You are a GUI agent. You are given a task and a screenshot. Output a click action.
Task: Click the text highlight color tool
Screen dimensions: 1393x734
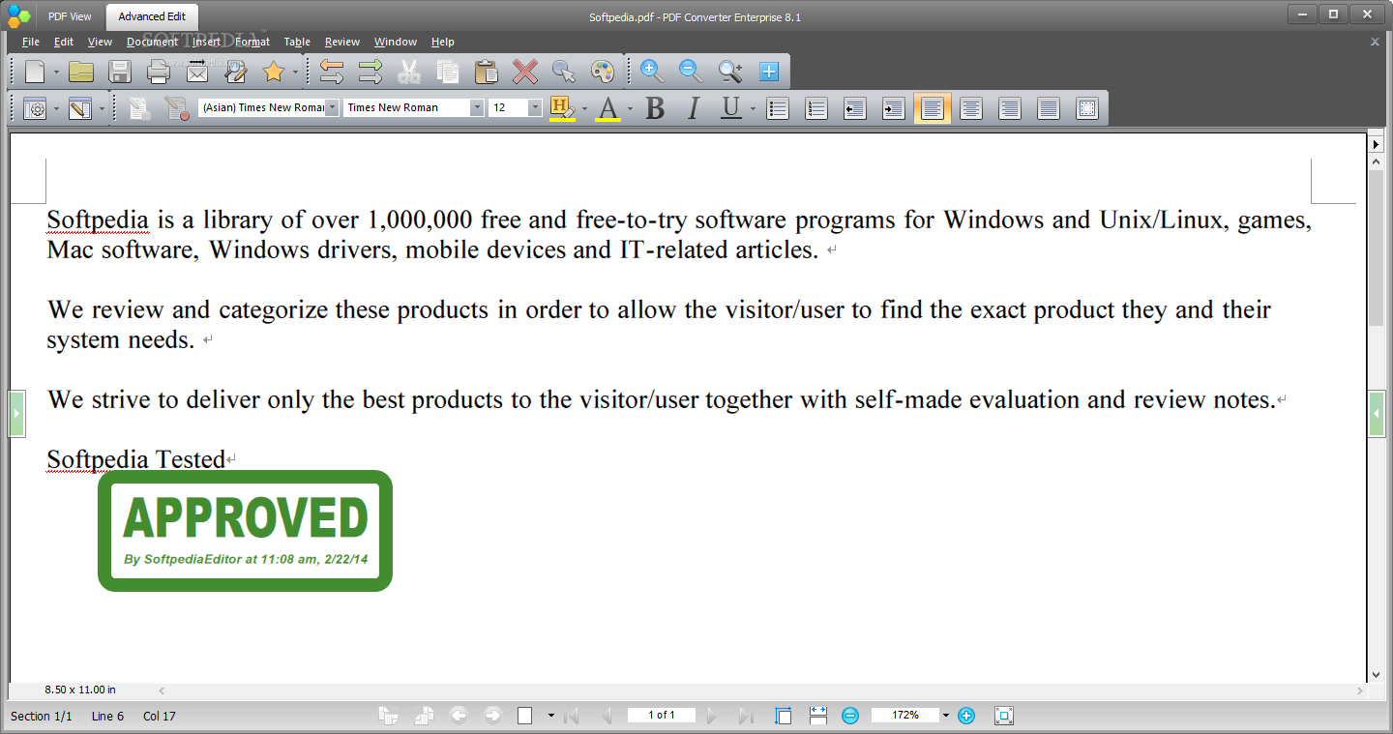(x=562, y=108)
